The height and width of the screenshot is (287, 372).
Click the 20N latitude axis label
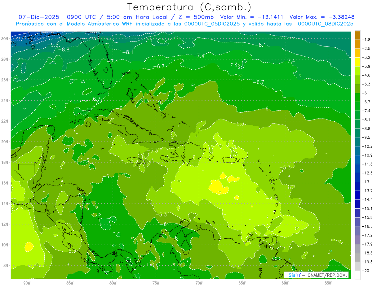pyautogui.click(x=5, y=142)
